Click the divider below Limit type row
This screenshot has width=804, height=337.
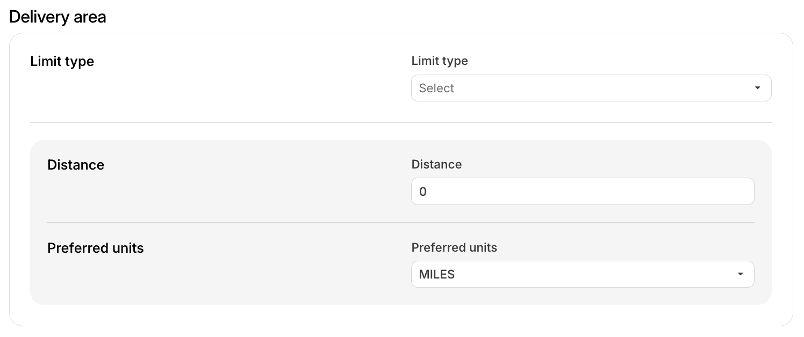click(400, 122)
